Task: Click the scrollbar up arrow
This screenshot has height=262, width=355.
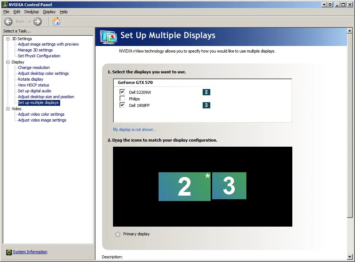Action: pyautogui.click(x=350, y=31)
